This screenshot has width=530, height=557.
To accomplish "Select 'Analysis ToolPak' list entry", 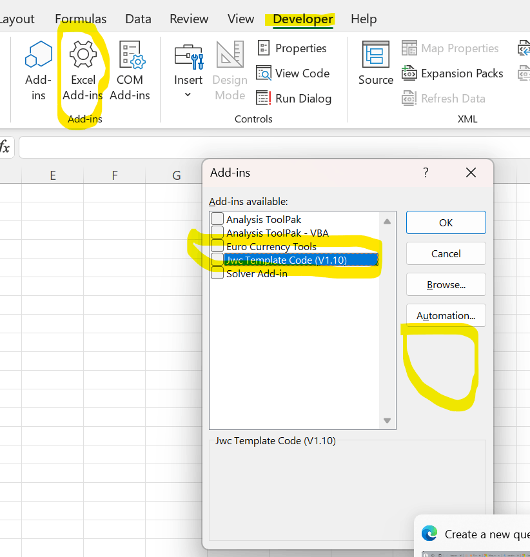I will pos(264,220).
